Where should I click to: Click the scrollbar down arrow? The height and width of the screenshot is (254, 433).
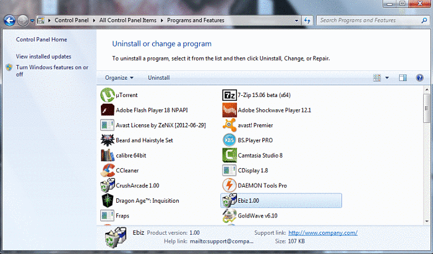click(427, 221)
